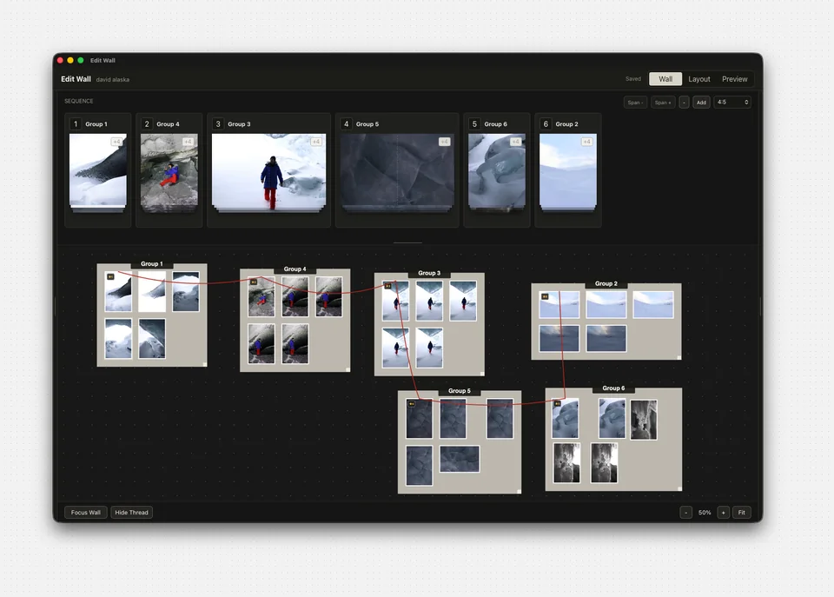This screenshot has width=834, height=597.
Task: Click the +4 badge on Group 3 sequence card
Action: pos(316,142)
